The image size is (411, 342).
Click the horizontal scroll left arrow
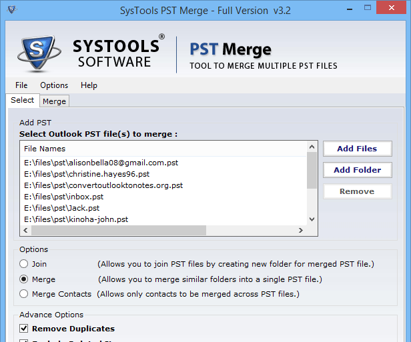(x=25, y=230)
